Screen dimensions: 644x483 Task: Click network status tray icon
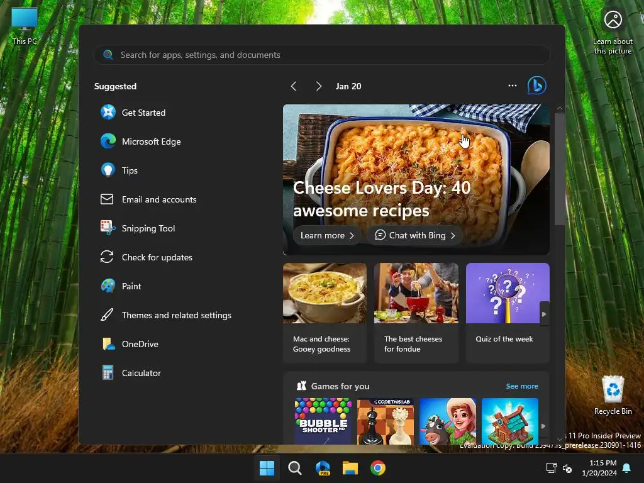point(551,468)
